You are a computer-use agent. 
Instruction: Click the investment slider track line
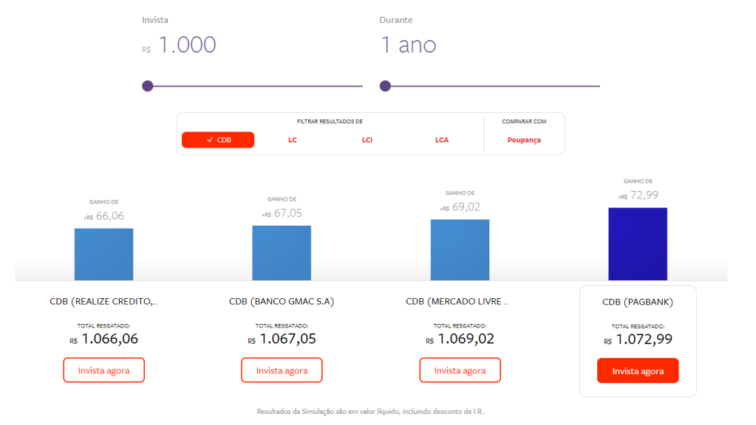click(x=259, y=86)
